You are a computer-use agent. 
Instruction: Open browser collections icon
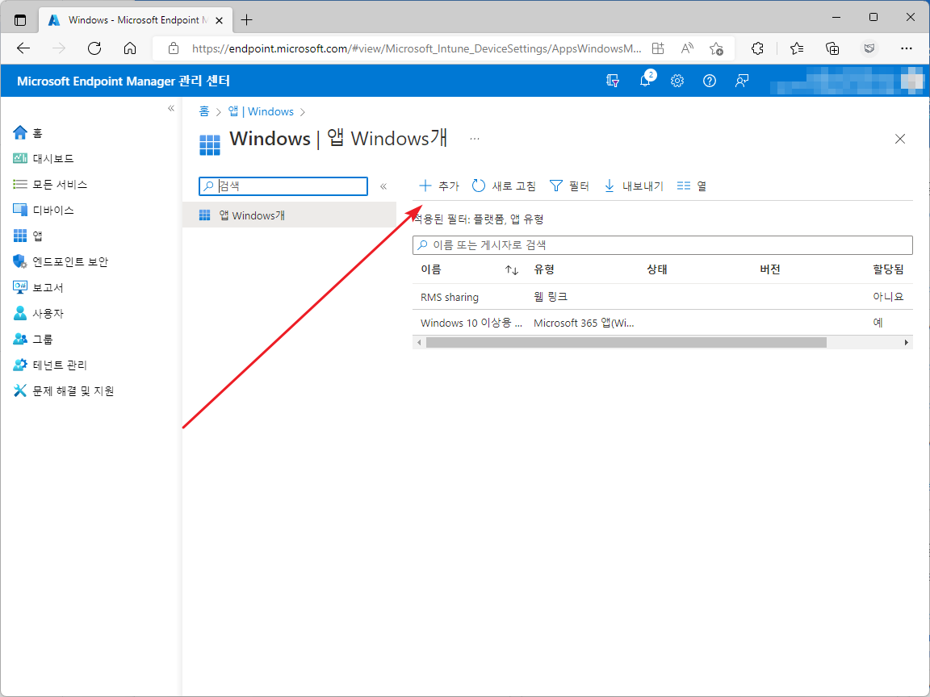coord(832,48)
